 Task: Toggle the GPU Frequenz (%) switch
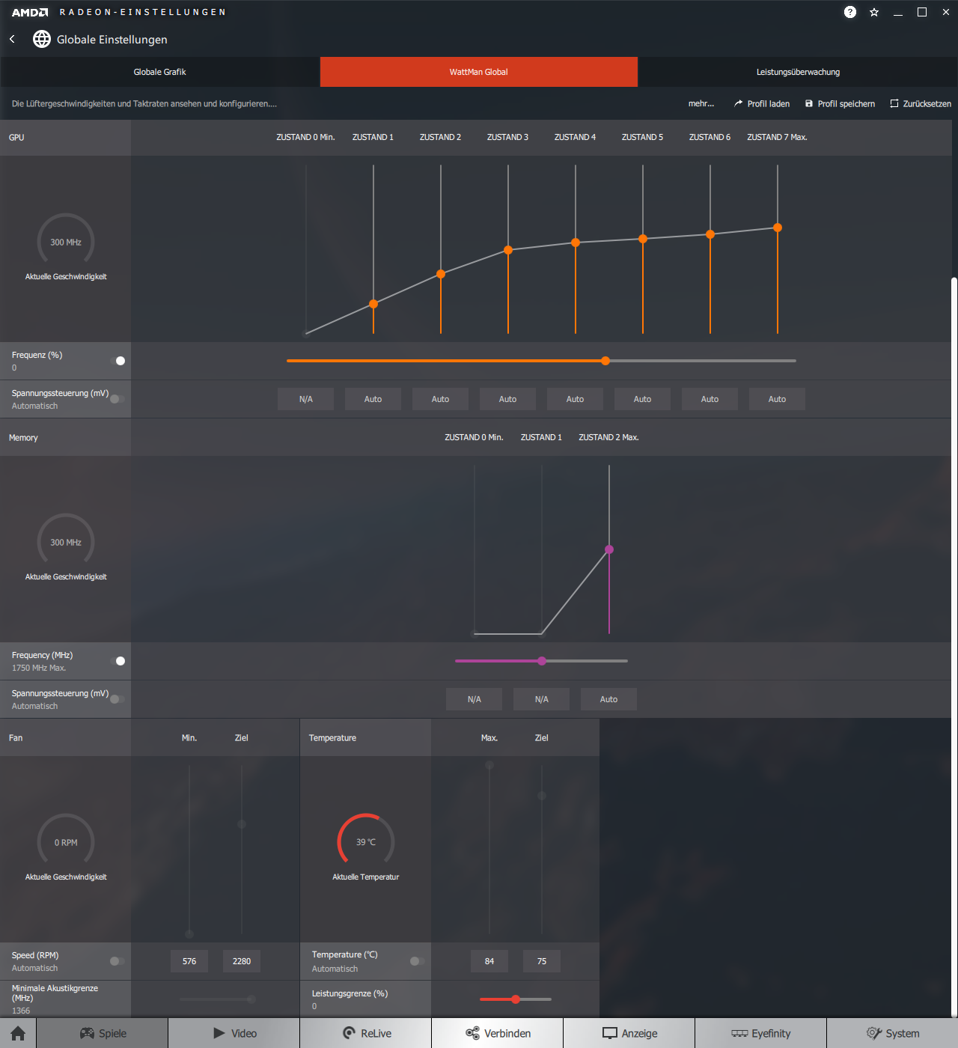(118, 361)
